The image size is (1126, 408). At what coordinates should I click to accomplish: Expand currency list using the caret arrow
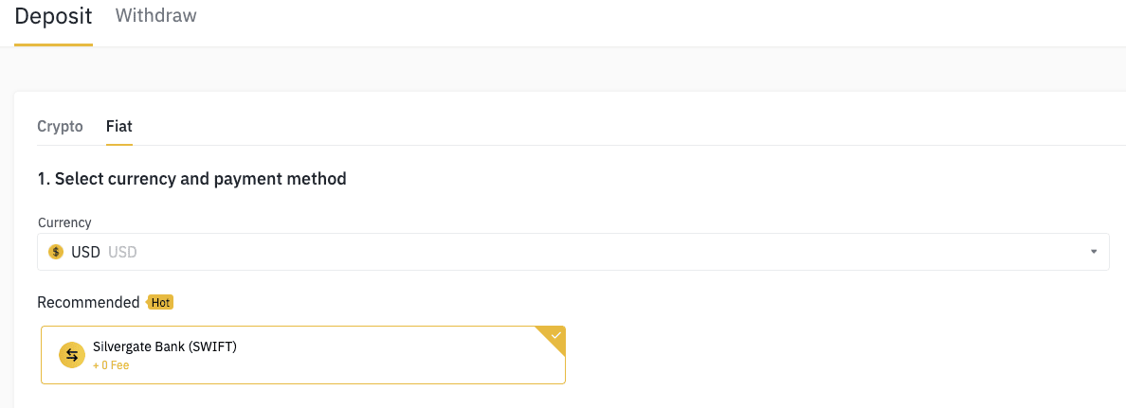point(1094,252)
